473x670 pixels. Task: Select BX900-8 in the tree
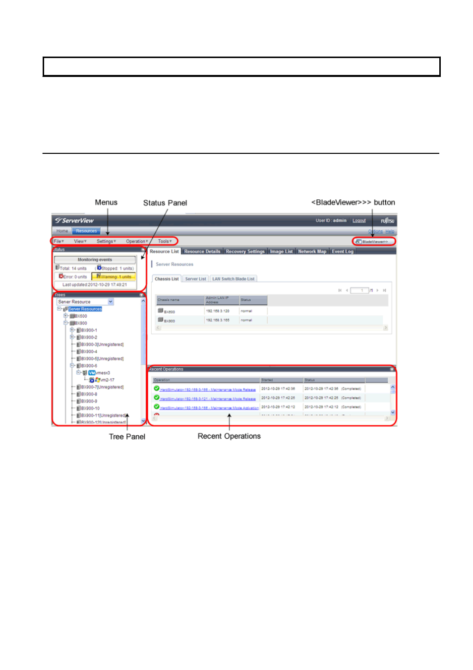point(89,394)
